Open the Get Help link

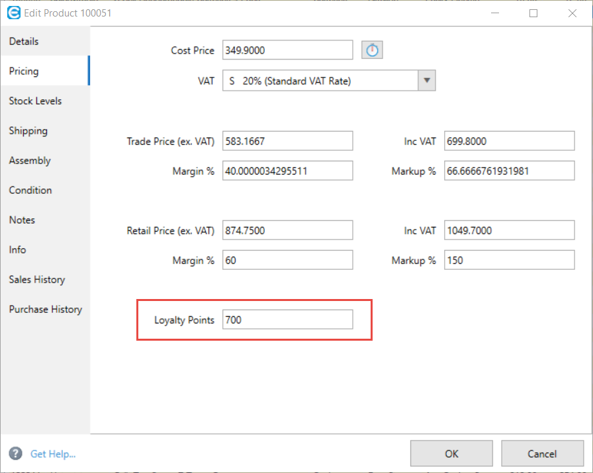53,454
